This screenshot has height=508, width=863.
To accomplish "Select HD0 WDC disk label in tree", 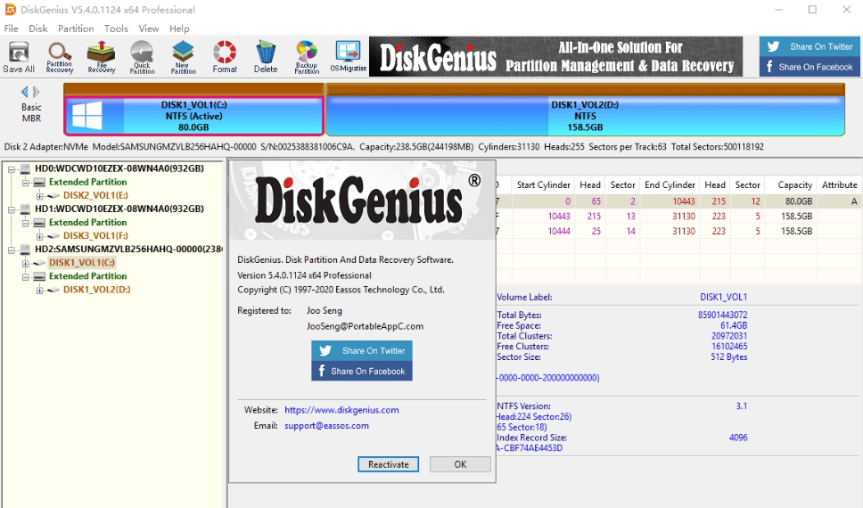I will coord(119,168).
